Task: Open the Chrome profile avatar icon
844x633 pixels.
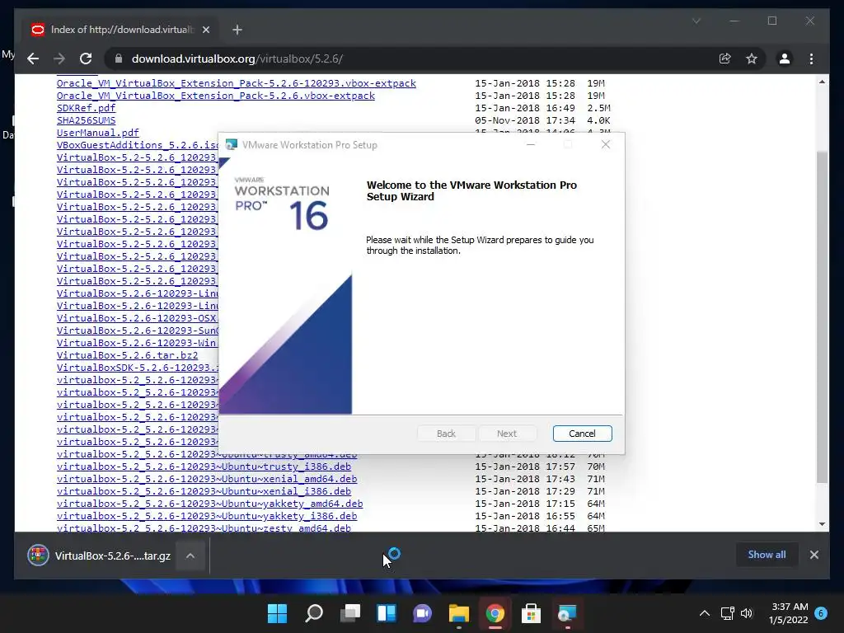Action: [785, 59]
